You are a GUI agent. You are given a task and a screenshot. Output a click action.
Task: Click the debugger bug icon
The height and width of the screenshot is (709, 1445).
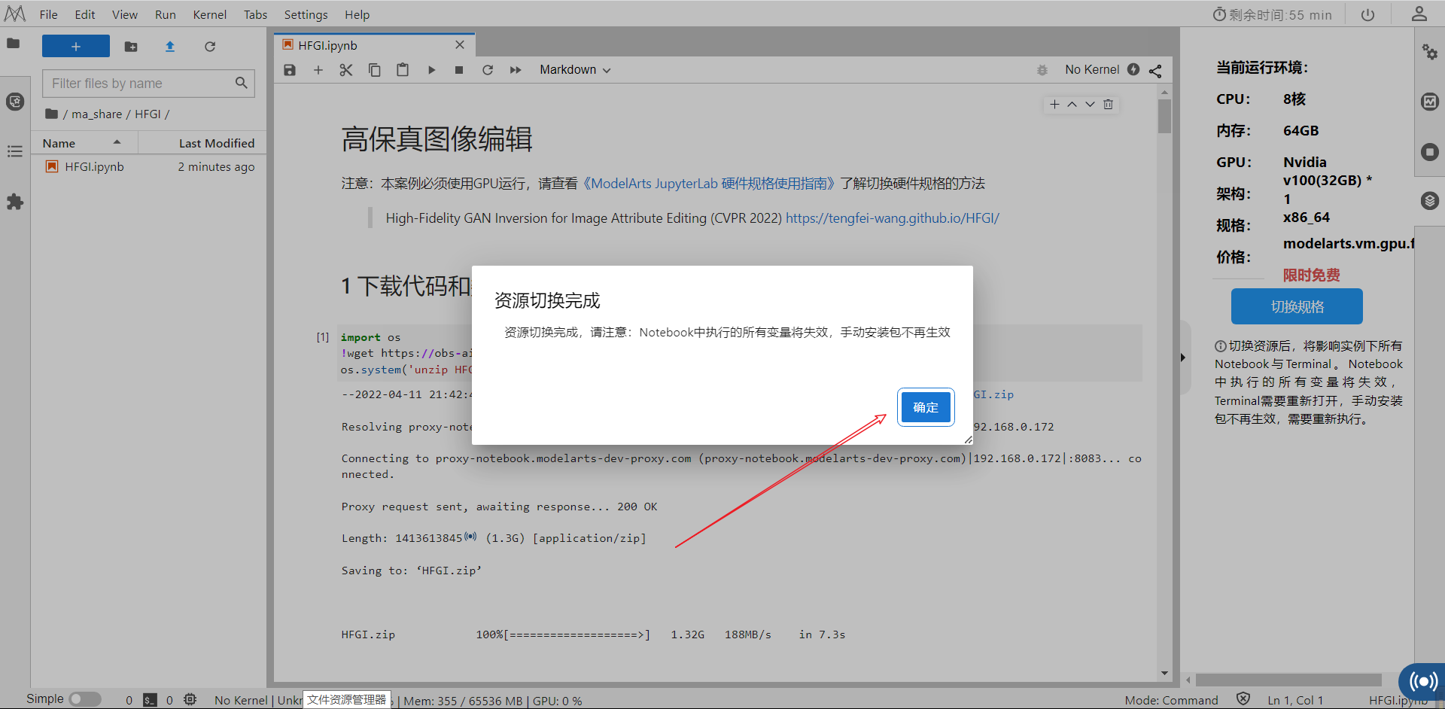(x=1042, y=70)
